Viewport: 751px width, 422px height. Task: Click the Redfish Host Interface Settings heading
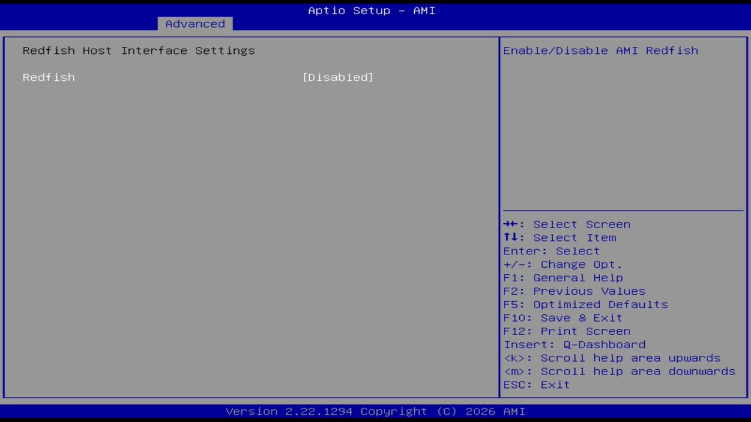coord(138,50)
